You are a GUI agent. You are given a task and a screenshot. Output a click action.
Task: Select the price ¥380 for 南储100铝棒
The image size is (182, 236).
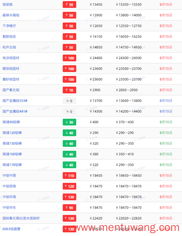pyautogui.click(x=94, y=154)
